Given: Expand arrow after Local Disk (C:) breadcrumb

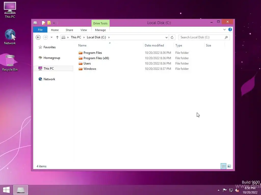Looking at the screenshot, I should 109,38.
